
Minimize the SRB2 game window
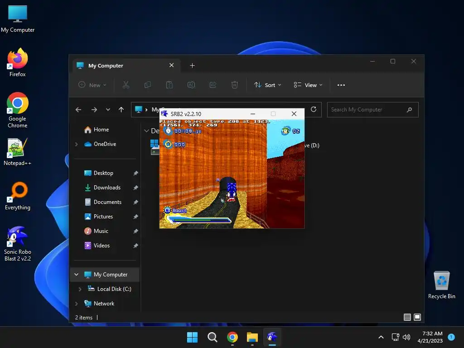253,114
